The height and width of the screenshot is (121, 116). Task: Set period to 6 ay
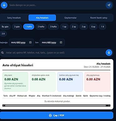click(x=93, y=27)
